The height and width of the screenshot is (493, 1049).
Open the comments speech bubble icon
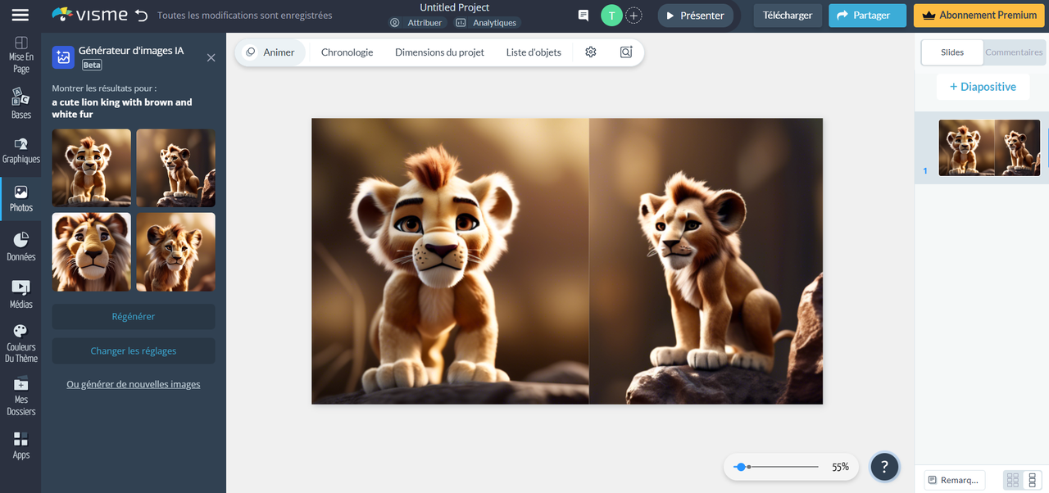(x=584, y=16)
